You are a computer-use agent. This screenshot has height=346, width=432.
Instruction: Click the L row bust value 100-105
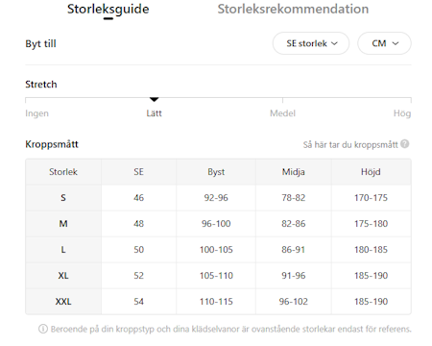click(216, 250)
